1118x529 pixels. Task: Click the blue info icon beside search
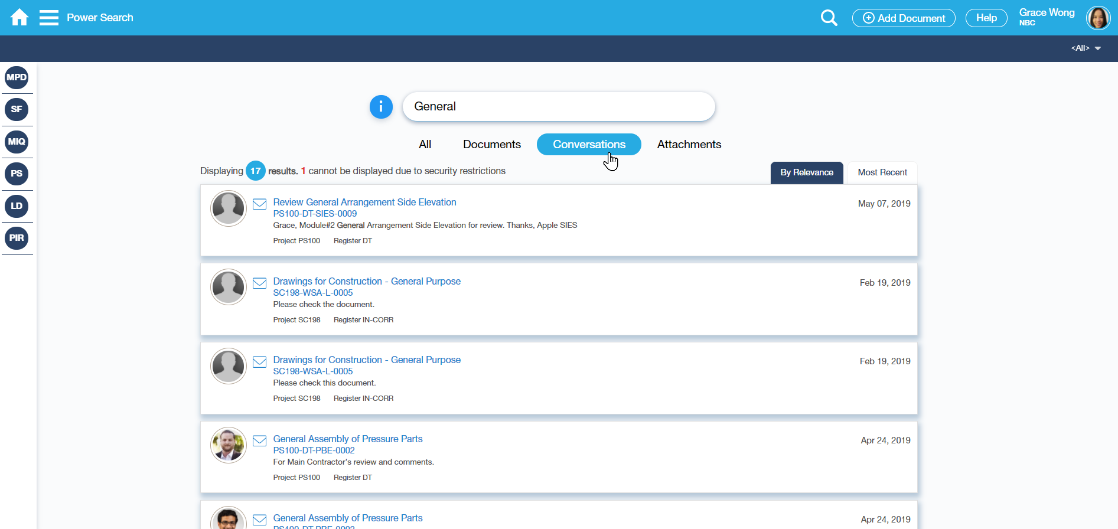coord(381,107)
